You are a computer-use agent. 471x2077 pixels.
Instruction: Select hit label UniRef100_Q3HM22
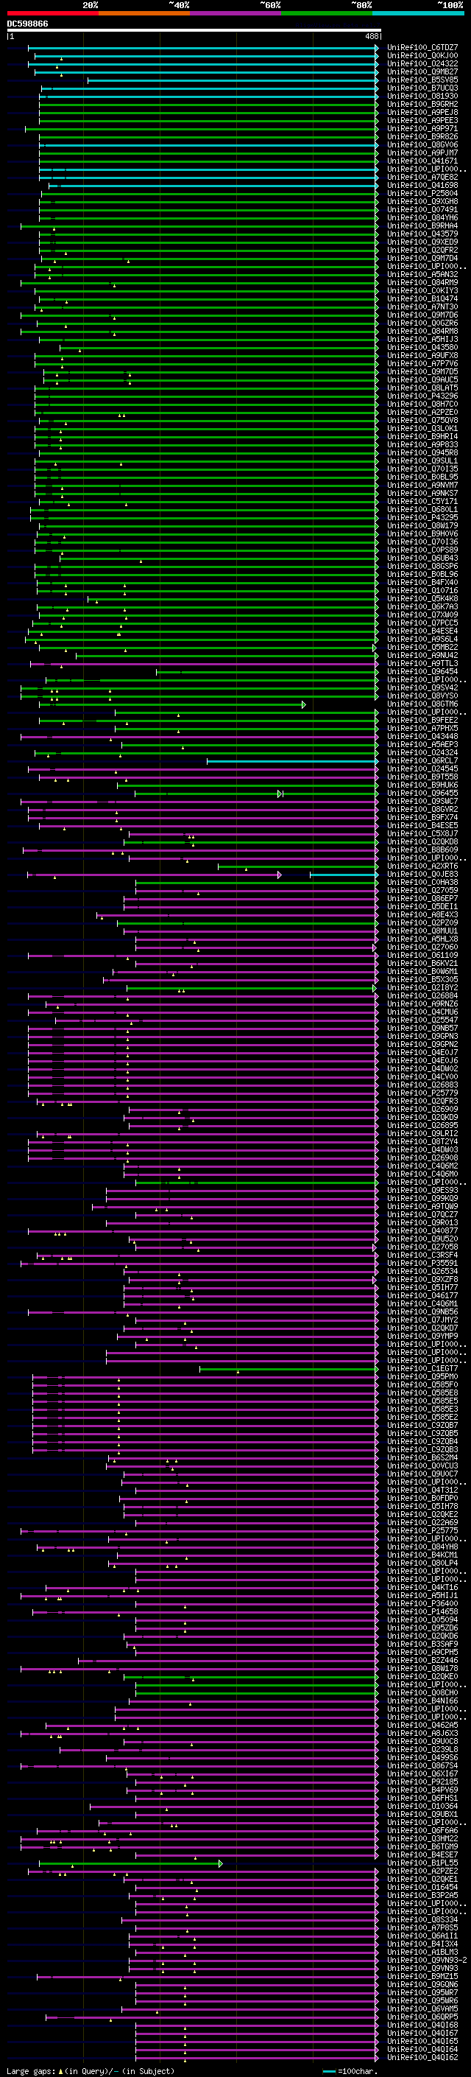pos(422,1838)
